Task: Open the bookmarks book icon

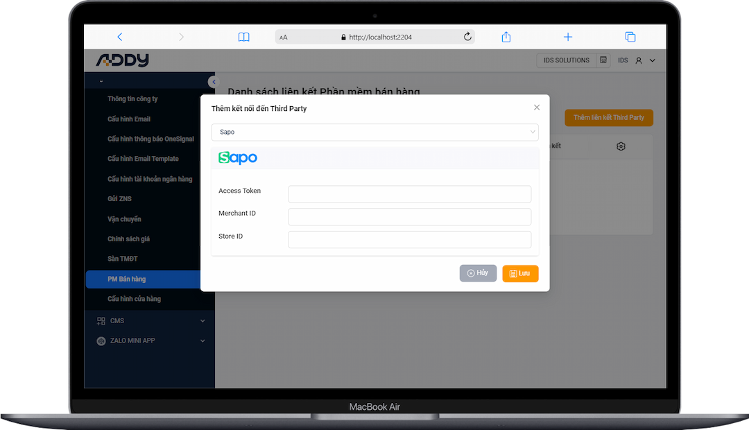Action: tap(243, 37)
